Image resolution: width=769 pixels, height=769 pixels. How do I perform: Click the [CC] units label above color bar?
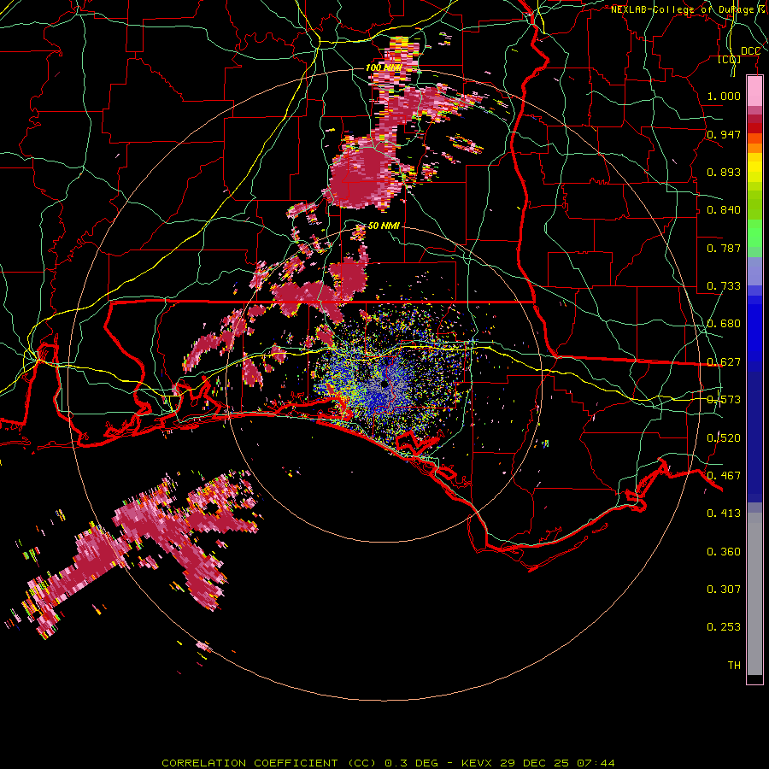(x=730, y=59)
